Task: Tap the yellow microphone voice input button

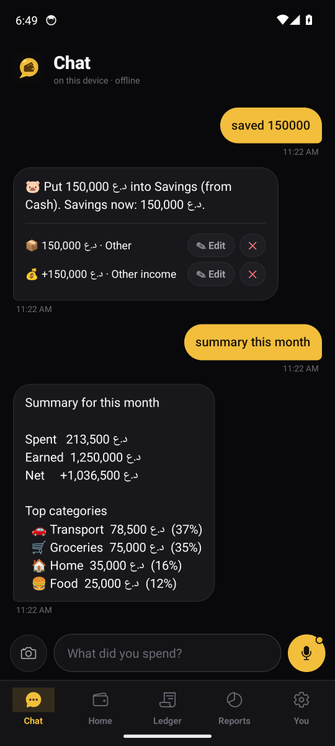Action: (x=306, y=653)
